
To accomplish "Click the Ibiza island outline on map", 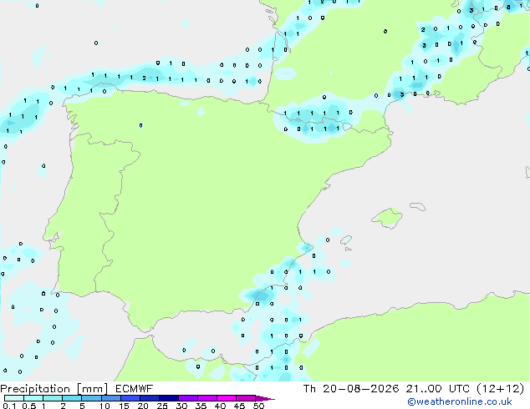I will coord(346,240).
